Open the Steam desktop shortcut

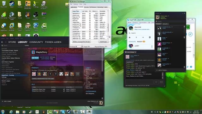point(12,4)
